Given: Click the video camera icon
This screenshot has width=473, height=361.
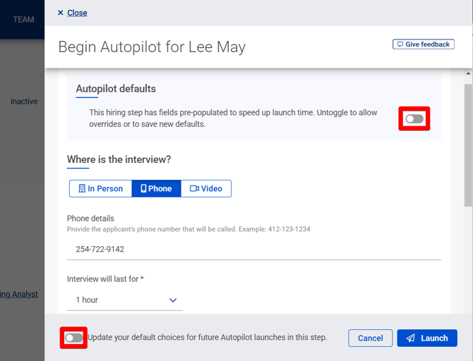Looking at the screenshot, I should [x=194, y=188].
